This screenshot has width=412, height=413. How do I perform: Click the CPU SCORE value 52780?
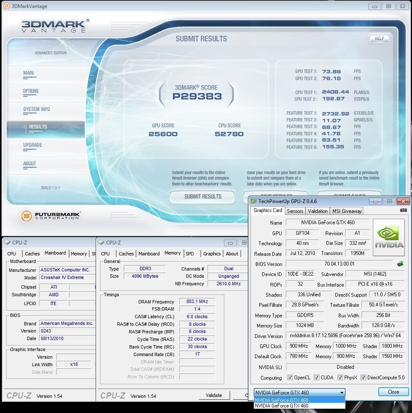(x=229, y=134)
